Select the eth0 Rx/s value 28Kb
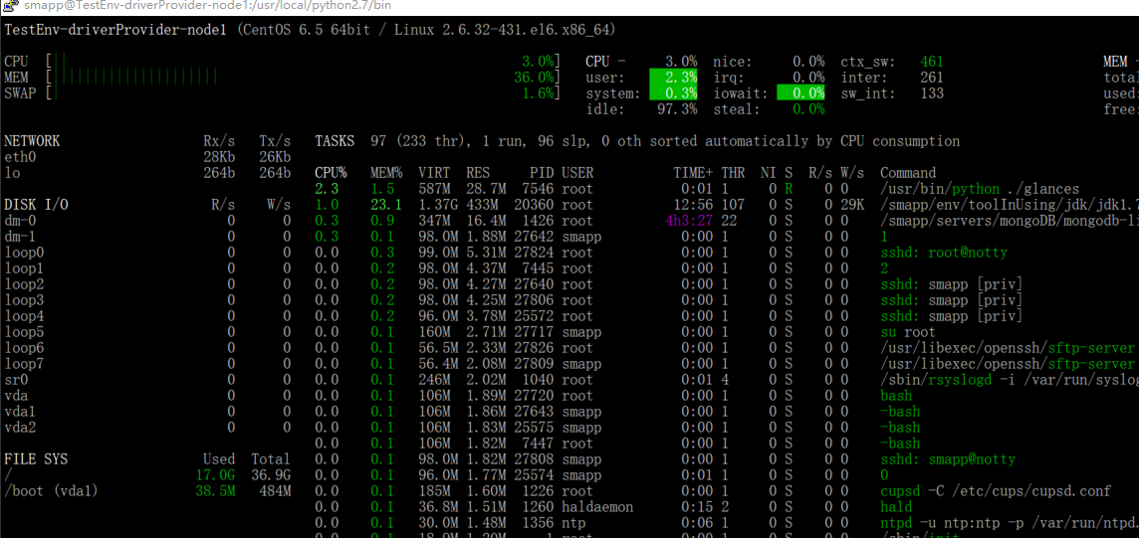 (220, 156)
